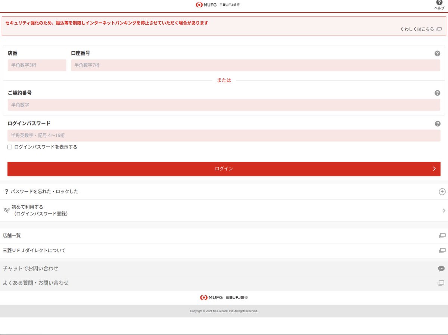Click leaf icon beside 初めて利用する
This screenshot has height=335, width=448.
pos(6,210)
